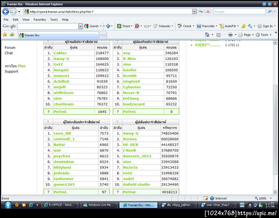The image size is (279, 218).
Task: Open player aey in defenders table
Action: (x=126, y=53)
